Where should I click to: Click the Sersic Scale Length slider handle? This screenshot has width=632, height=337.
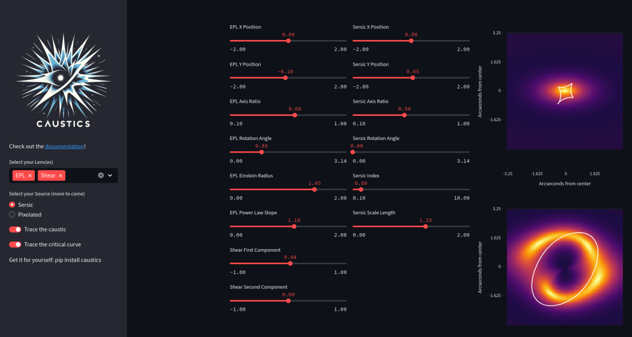426,226
